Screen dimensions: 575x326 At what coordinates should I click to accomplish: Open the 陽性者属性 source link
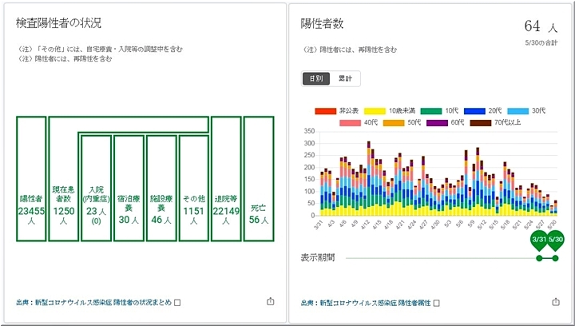pyautogui.click(x=368, y=303)
